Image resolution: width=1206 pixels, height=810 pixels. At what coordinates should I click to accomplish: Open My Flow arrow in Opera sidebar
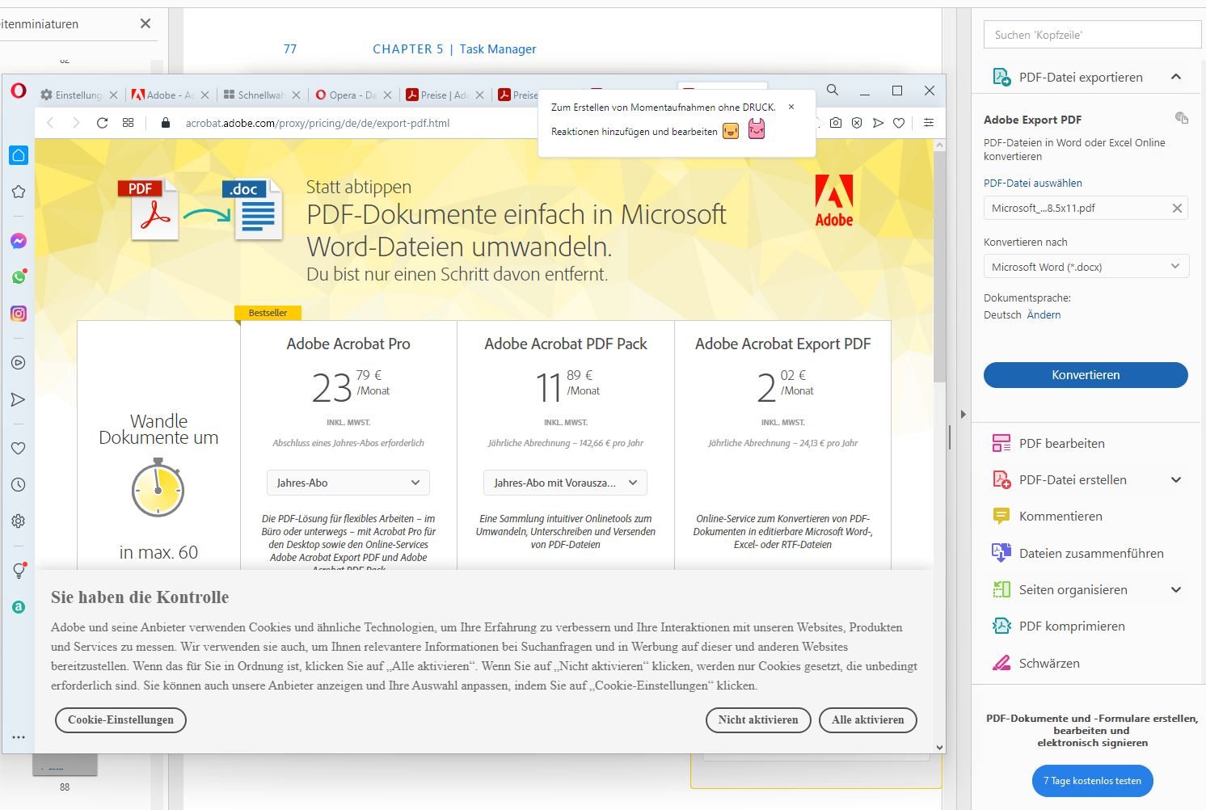pos(19,399)
